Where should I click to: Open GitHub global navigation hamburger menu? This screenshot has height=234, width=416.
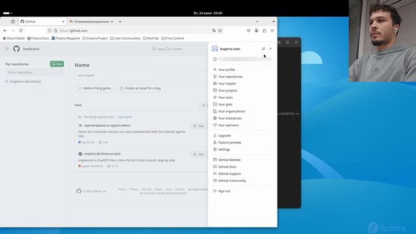7,49
